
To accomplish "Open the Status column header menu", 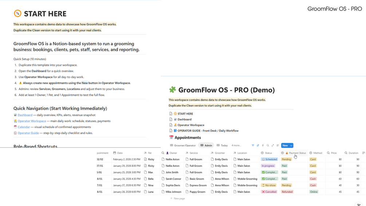I will click(266, 153).
